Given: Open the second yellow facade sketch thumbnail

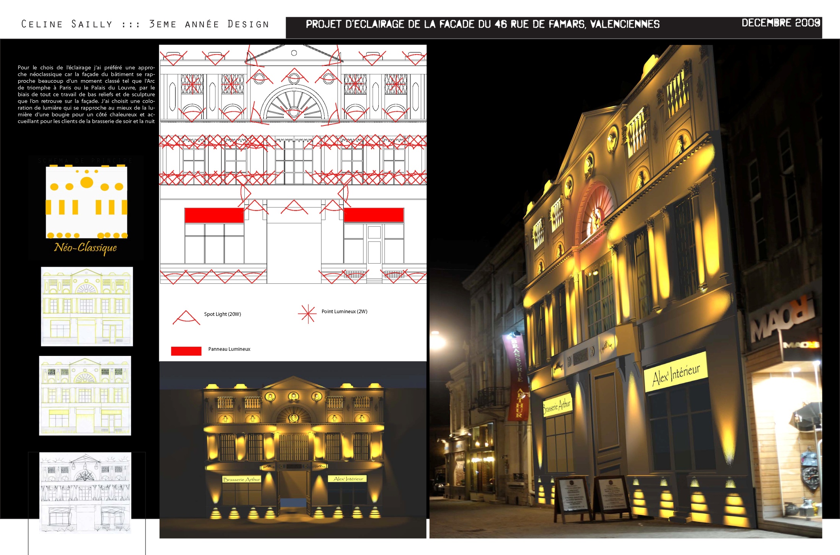Looking at the screenshot, I should (x=85, y=396).
